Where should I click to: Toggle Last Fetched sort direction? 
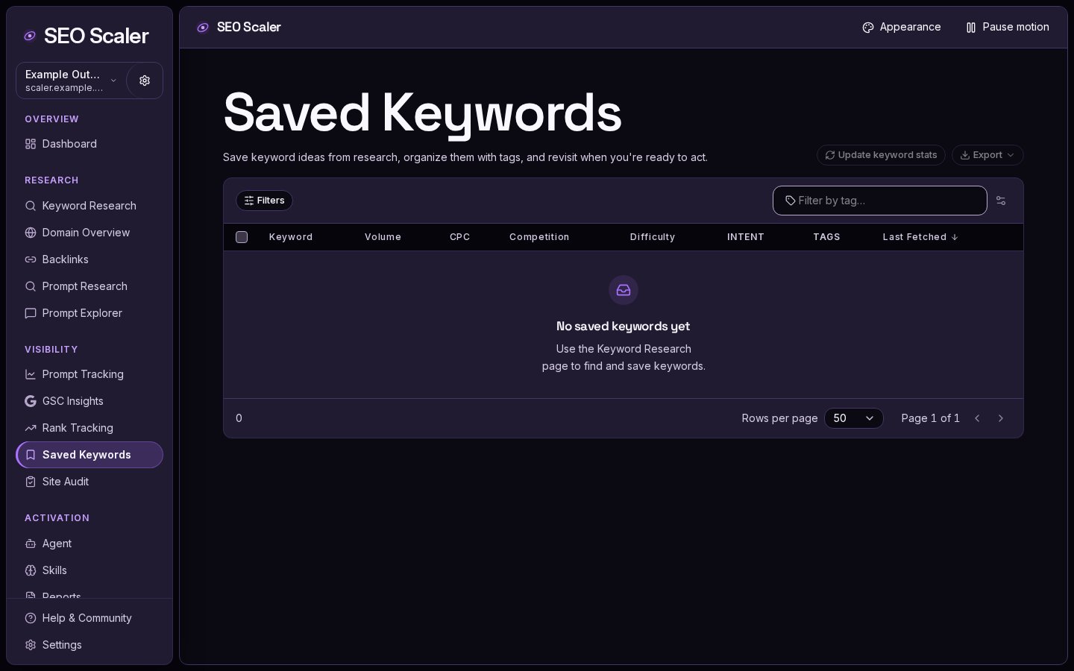pyautogui.click(x=920, y=237)
